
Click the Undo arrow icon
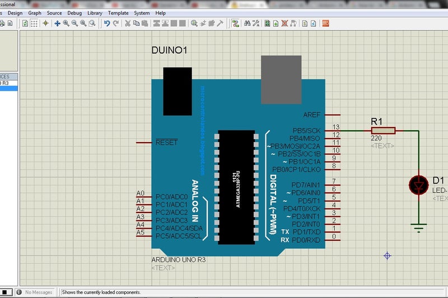[x=107, y=23]
